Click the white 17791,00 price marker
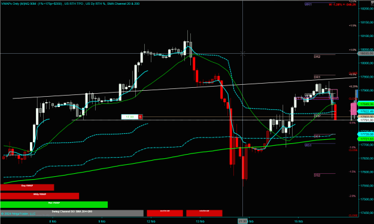Image resolution: width=374 pixels, height=224 pixels. click(x=366, y=120)
